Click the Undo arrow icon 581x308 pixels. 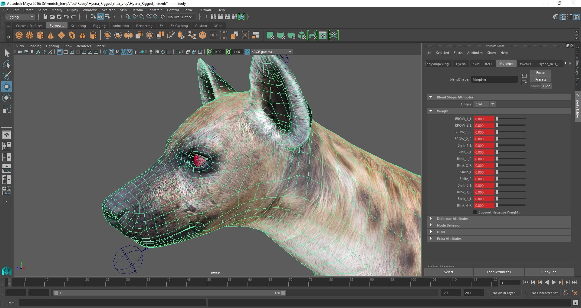click(x=66, y=17)
